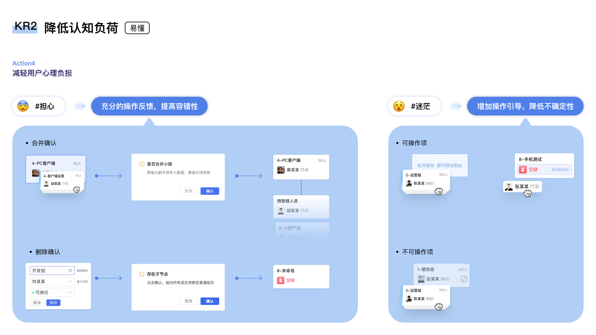Select the 充分的操作反馈 blue pill tab
Screen dimensions: 596x335
(149, 106)
